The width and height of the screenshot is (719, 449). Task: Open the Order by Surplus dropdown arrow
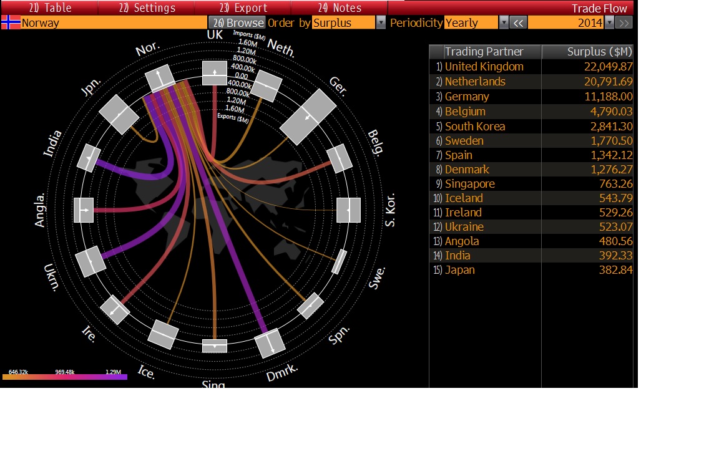[x=381, y=23]
